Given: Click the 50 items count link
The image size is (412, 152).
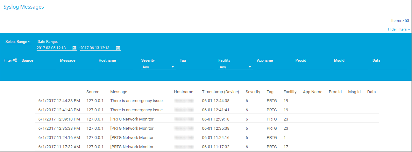Looking at the screenshot, I should point(407,21).
